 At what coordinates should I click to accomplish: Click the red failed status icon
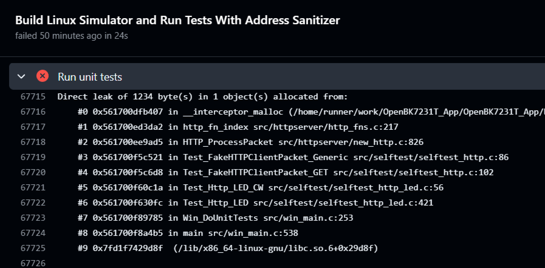tap(43, 76)
